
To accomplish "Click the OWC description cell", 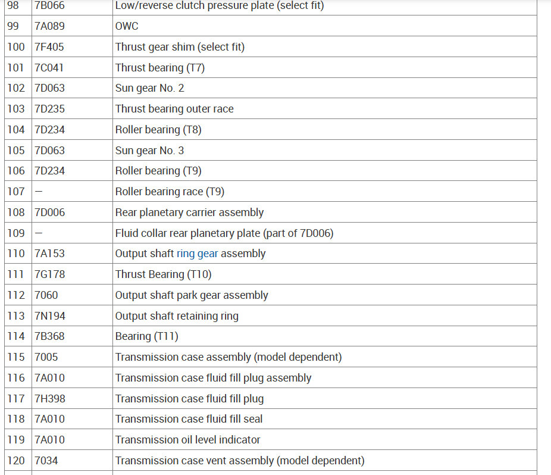I will 127,26.
